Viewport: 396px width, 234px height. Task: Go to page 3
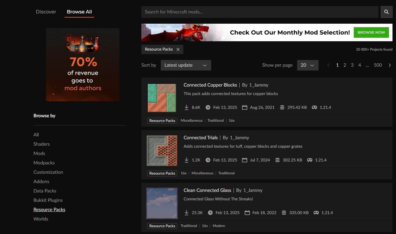click(352, 65)
